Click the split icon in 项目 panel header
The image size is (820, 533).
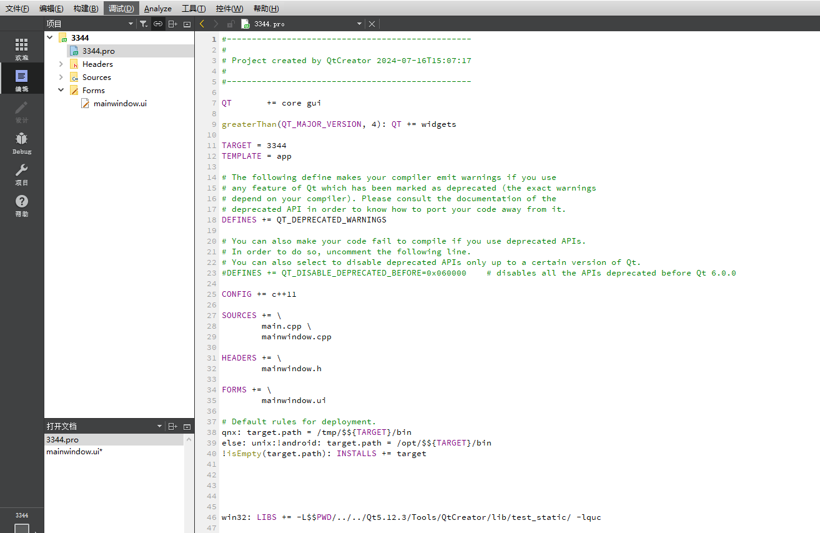[x=173, y=24]
